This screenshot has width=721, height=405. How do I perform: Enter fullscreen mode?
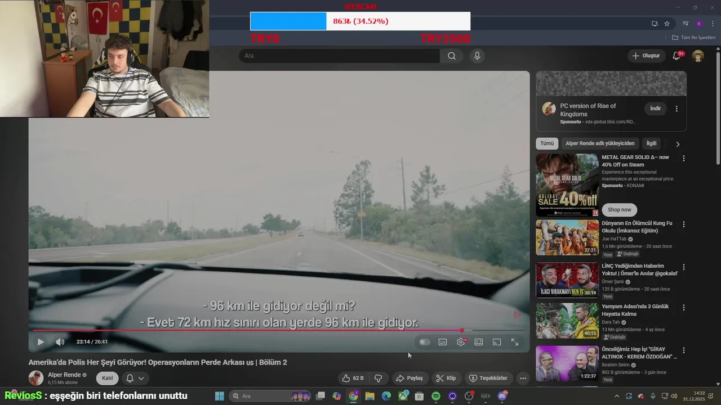(515, 342)
